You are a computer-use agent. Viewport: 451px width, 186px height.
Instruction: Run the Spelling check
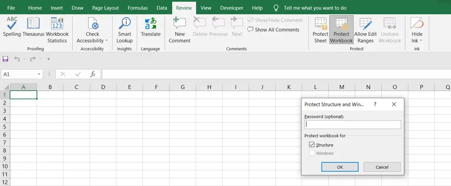pos(12,27)
